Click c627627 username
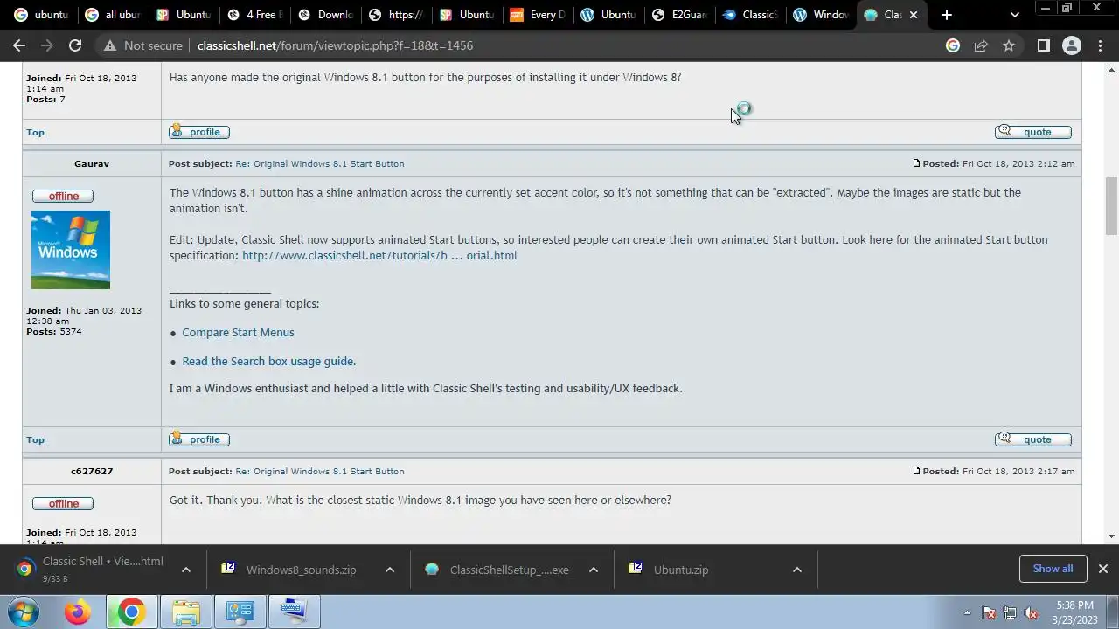 (x=92, y=471)
